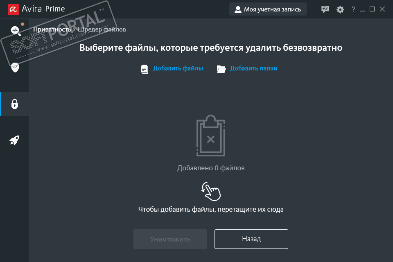The image size is (393, 262).
Task: Close the Avira Prime window
Action: [x=382, y=9]
